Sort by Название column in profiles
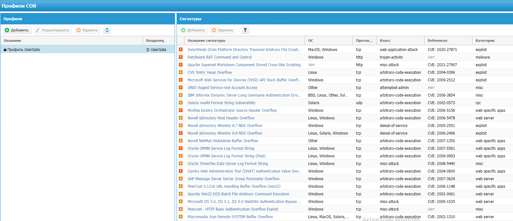513x221 pixels. [x=72, y=41]
